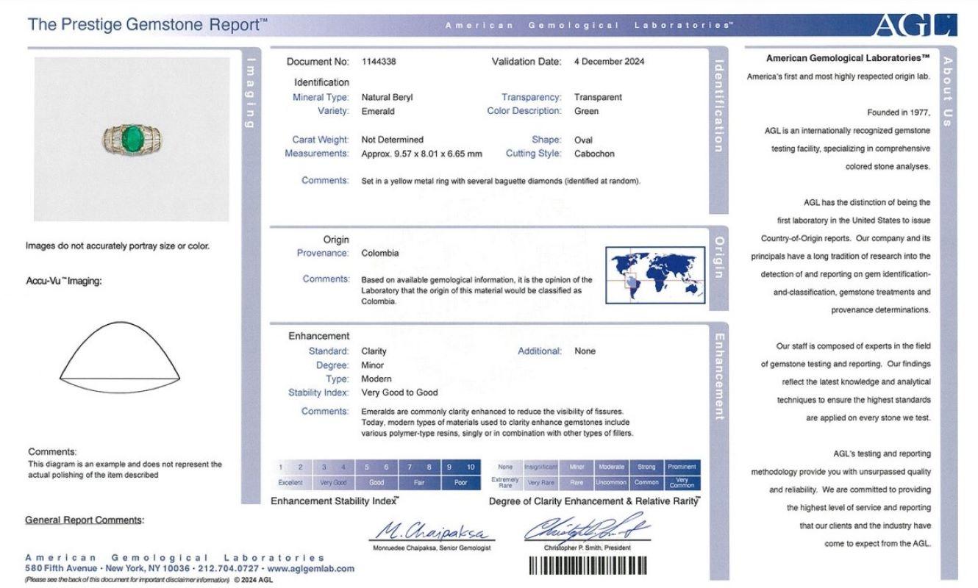Click the 'Imaging' vertical section label

(251, 92)
